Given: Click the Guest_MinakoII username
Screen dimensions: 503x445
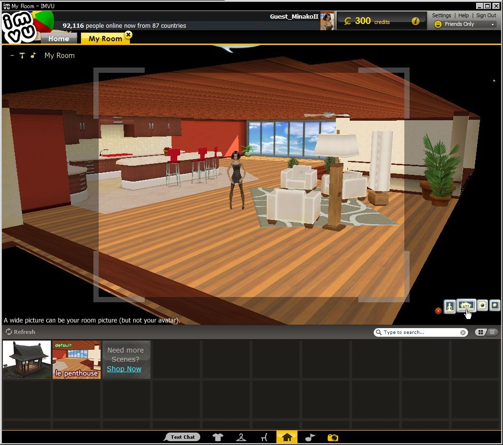Looking at the screenshot, I should (x=294, y=16).
